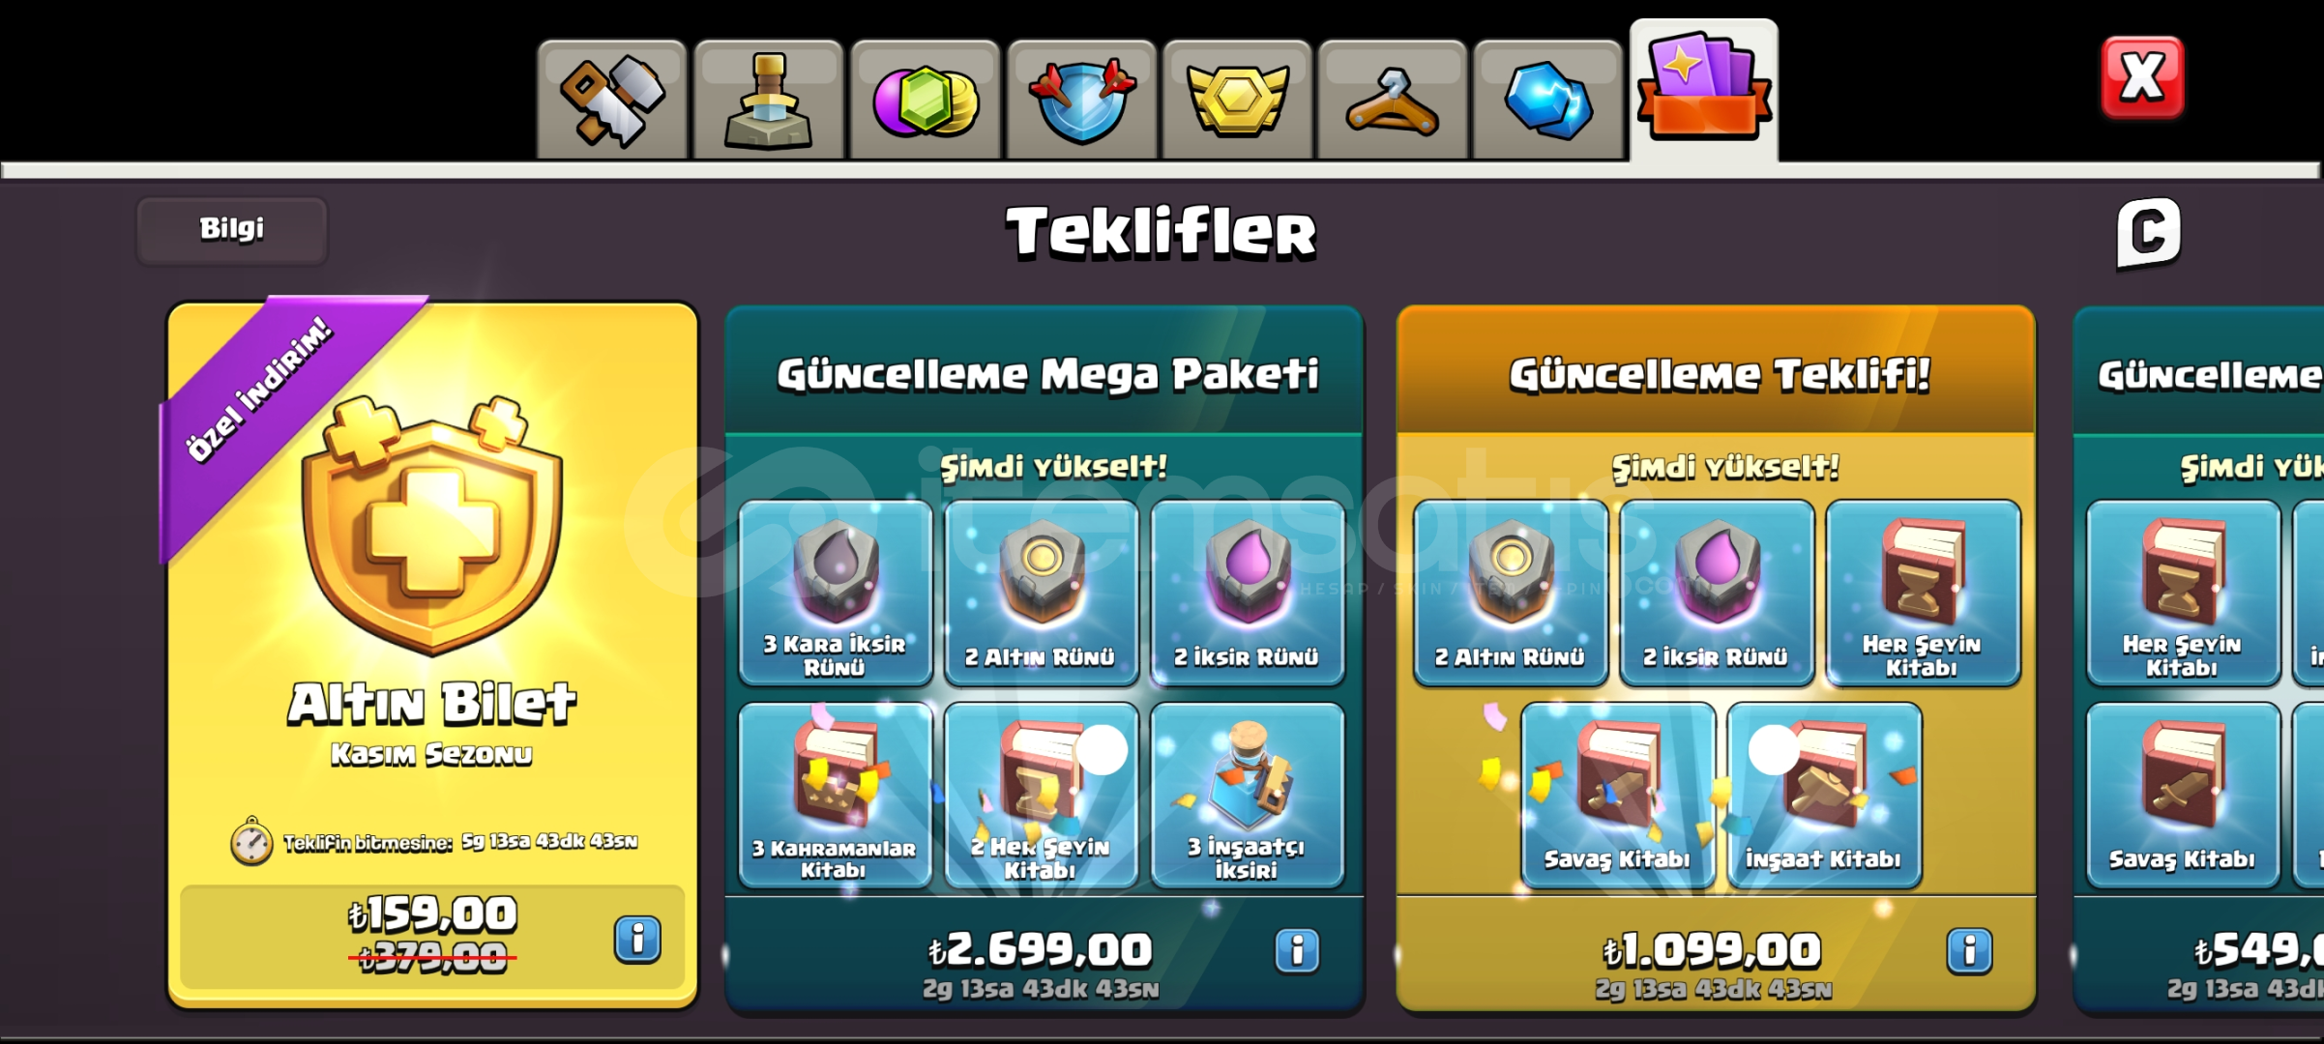
Task: Show info for Güncelleme Teklifi offer
Action: click(1969, 950)
